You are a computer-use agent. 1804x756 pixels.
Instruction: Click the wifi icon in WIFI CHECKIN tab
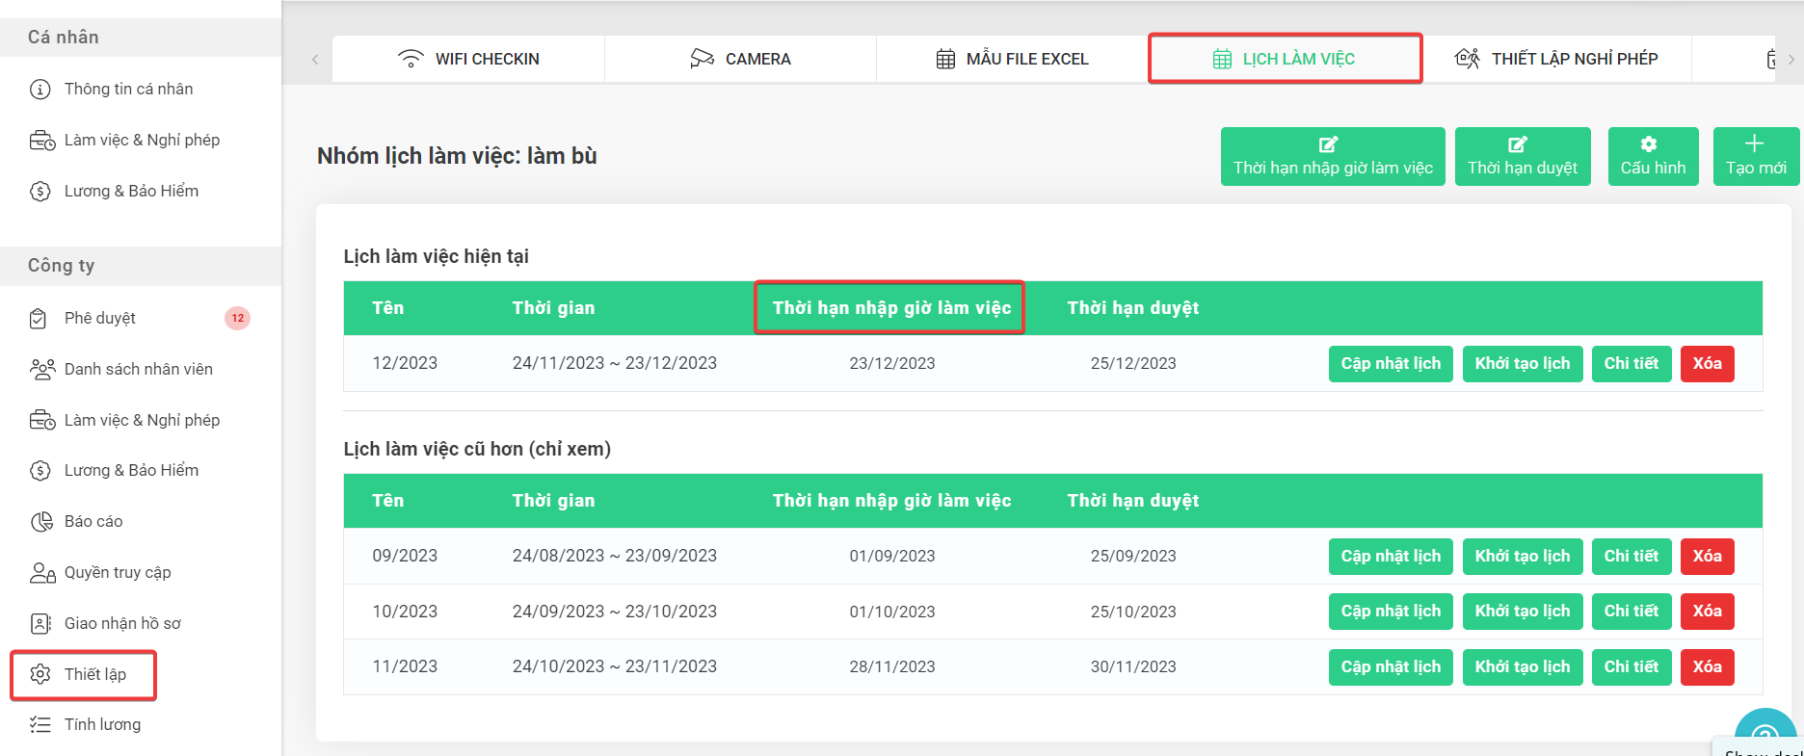[x=411, y=59]
